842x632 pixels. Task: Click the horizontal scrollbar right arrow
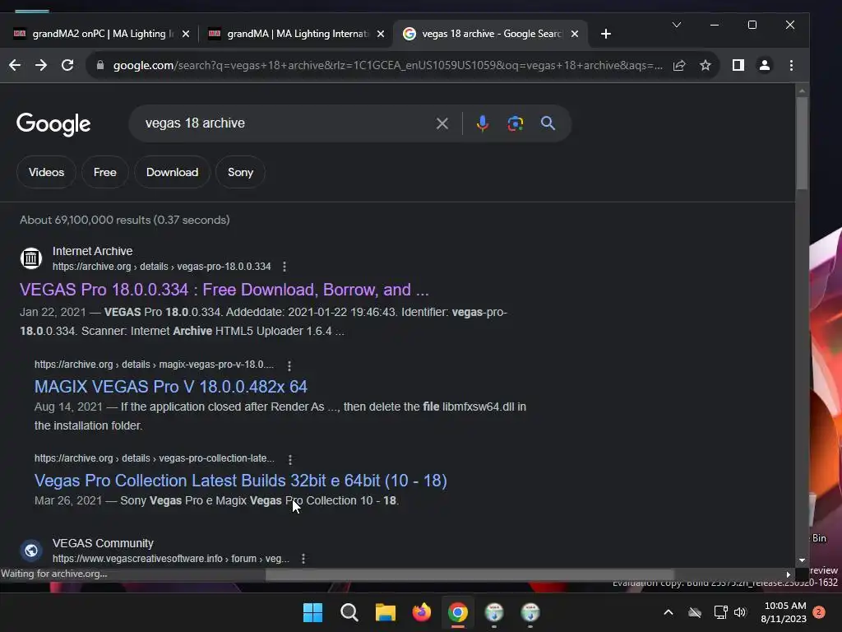(x=789, y=574)
